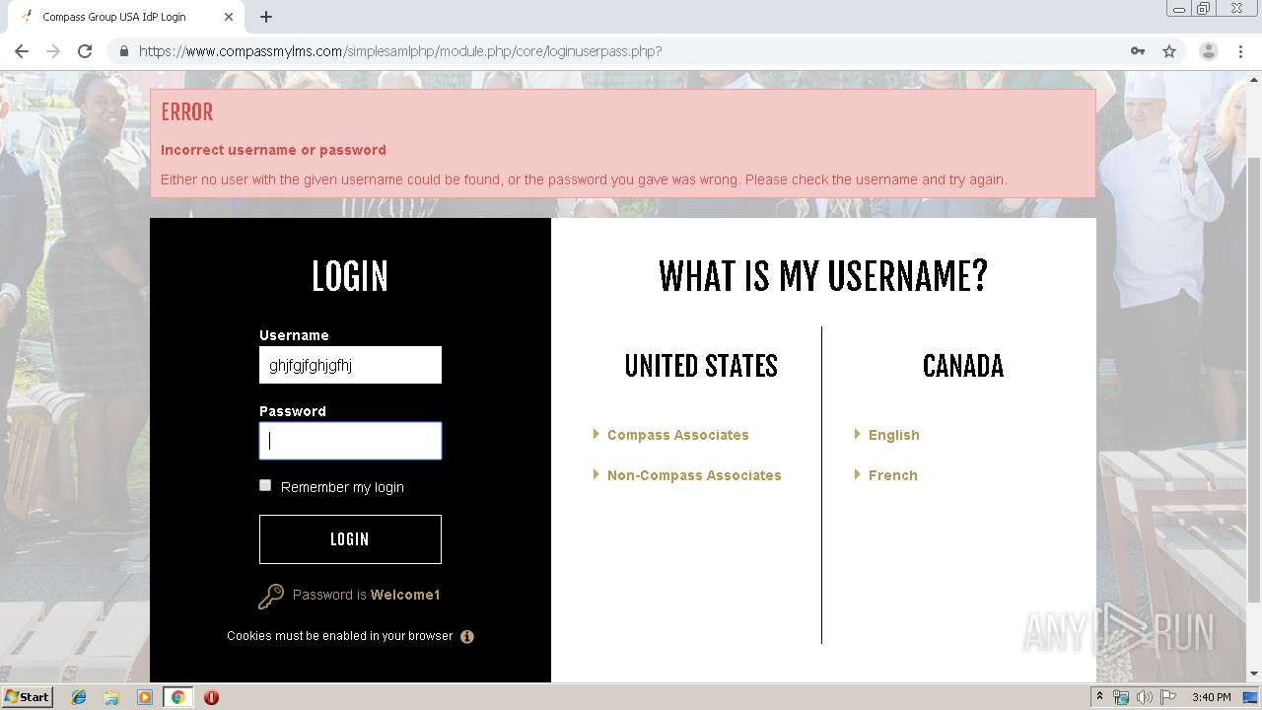Click the cookies info icon
This screenshot has width=1262, height=710.
[467, 636]
